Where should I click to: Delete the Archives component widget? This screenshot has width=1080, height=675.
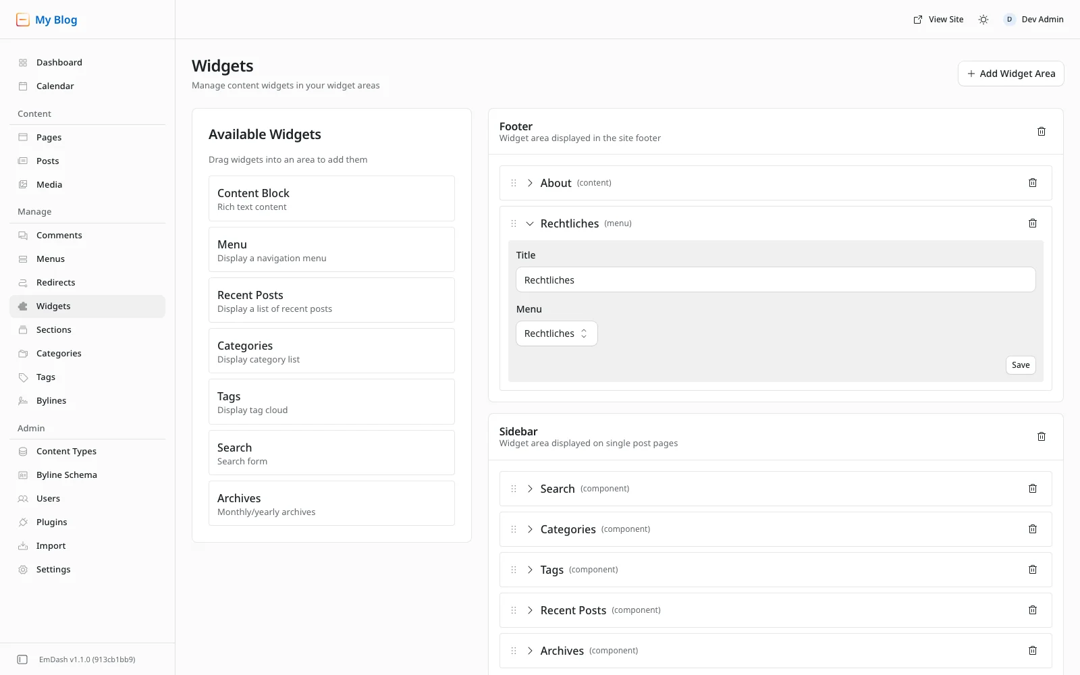point(1033,651)
